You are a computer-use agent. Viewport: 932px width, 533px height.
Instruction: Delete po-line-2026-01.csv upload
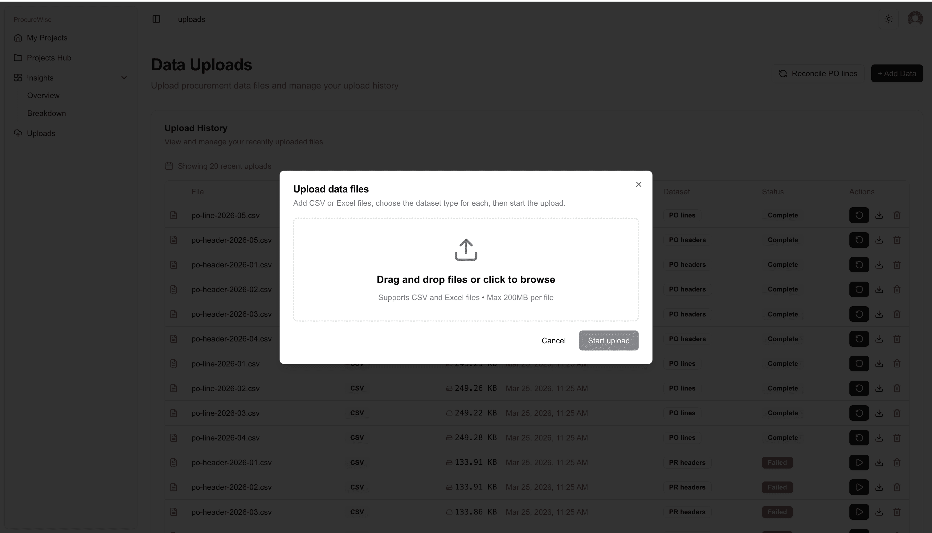(x=897, y=364)
